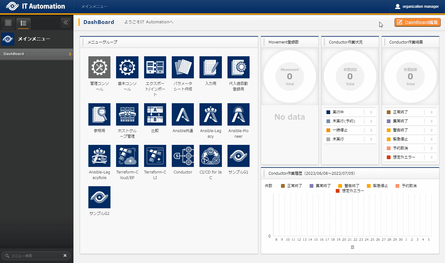
Task: Select the 比較 compare icon
Action: (155, 114)
